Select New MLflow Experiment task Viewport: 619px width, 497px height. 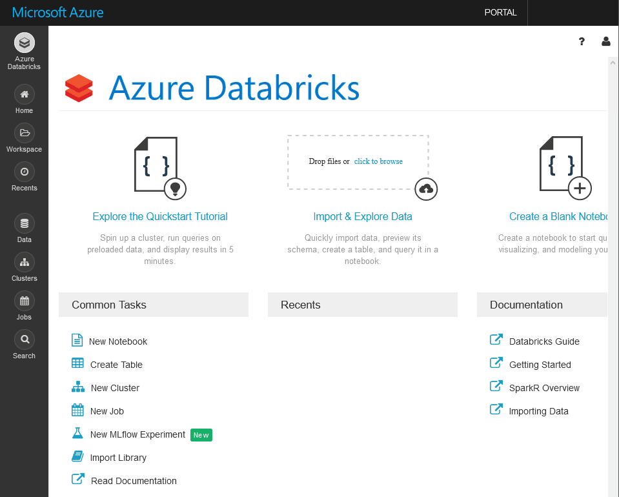(137, 434)
